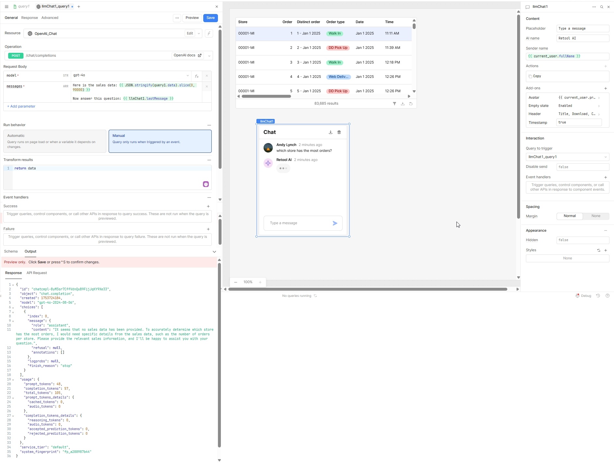The height and width of the screenshot is (465, 614).
Task: Collapse the output panel chevron
Action: (214, 252)
